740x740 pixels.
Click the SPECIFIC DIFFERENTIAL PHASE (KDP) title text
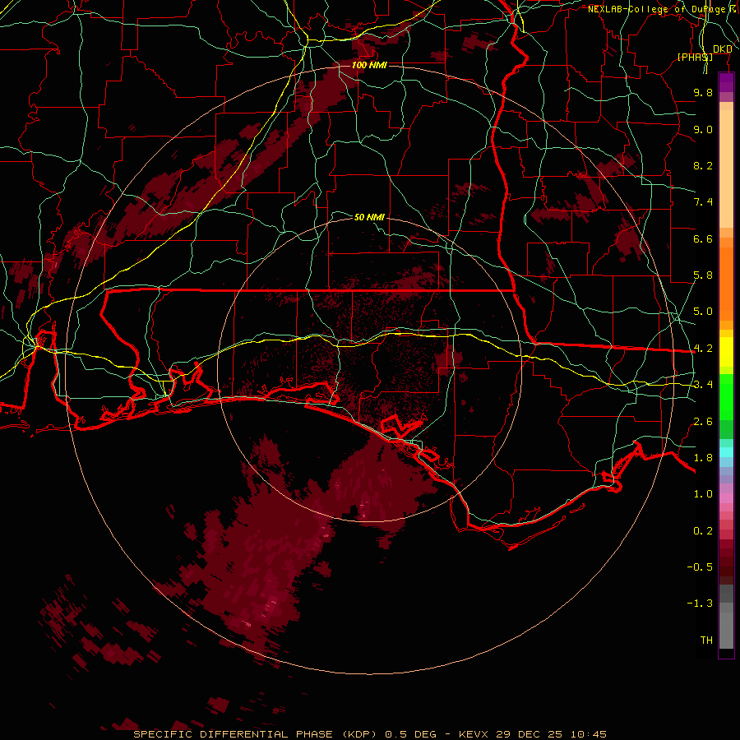(x=257, y=734)
